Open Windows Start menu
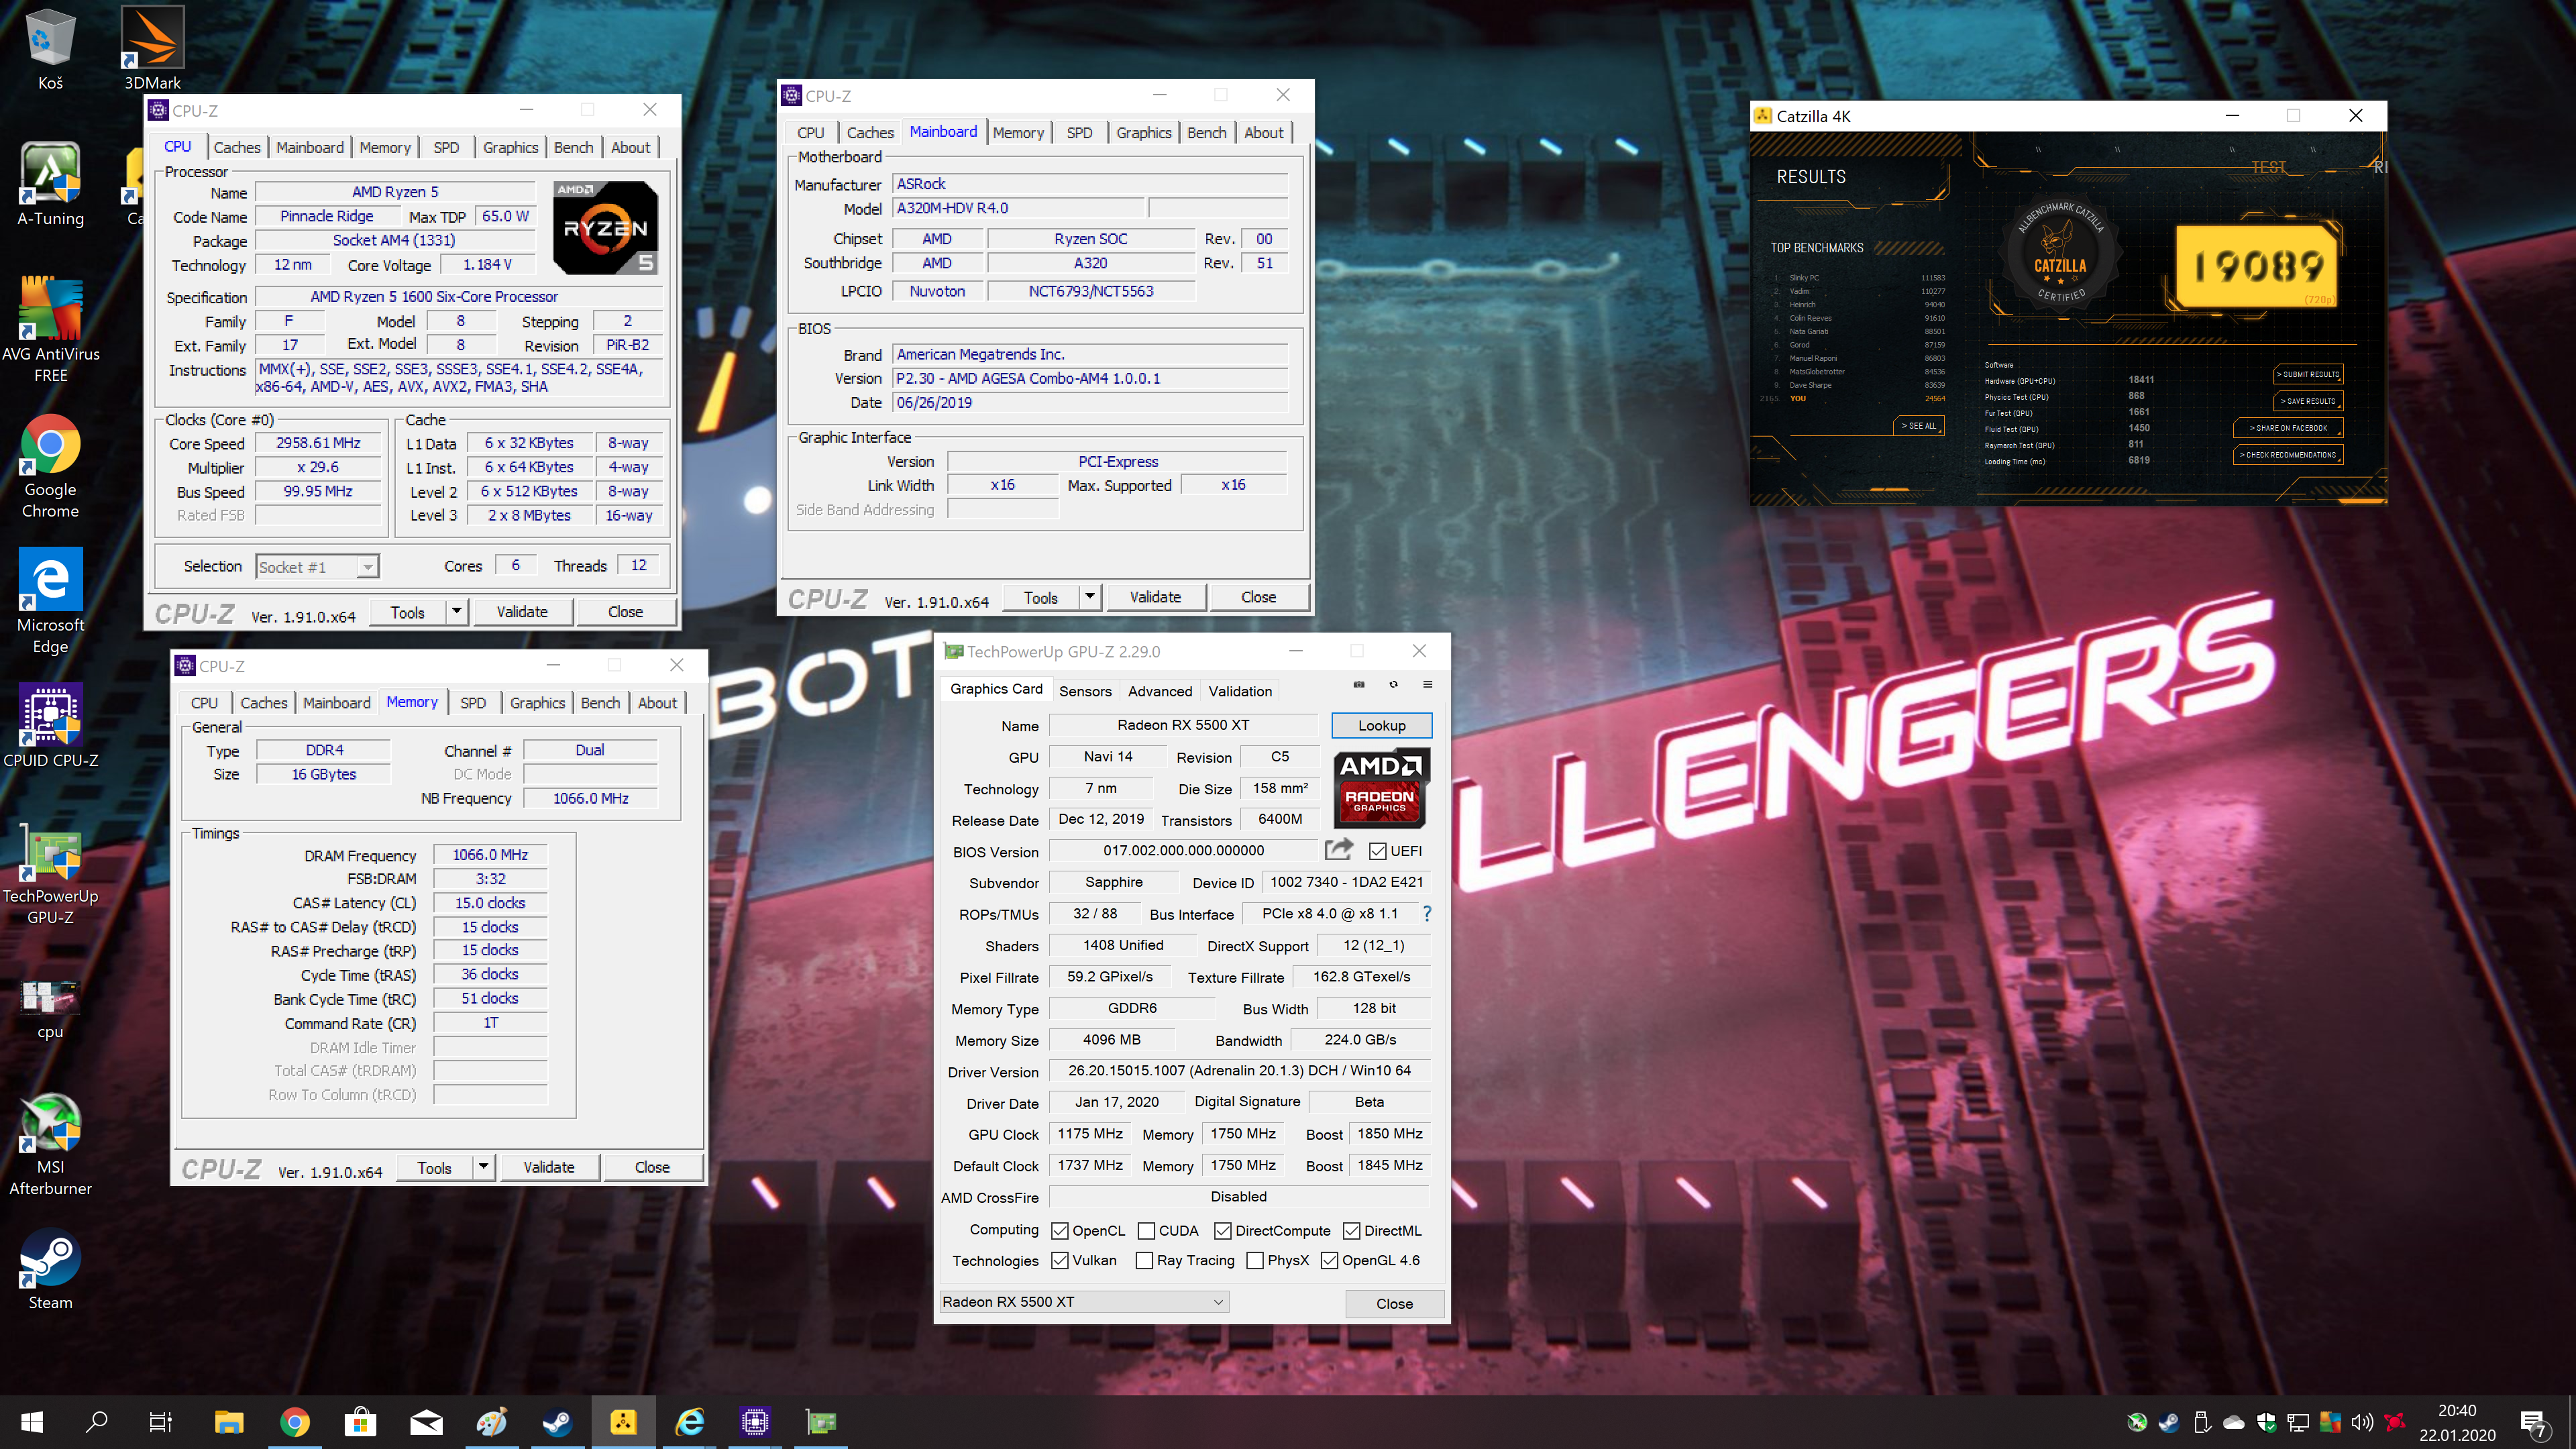Image resolution: width=2576 pixels, height=1449 pixels. [x=32, y=1422]
